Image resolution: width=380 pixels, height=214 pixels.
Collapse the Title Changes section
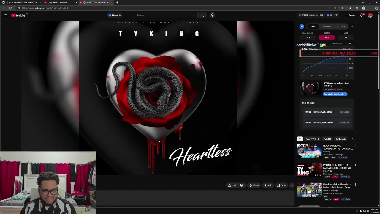pos(350,103)
